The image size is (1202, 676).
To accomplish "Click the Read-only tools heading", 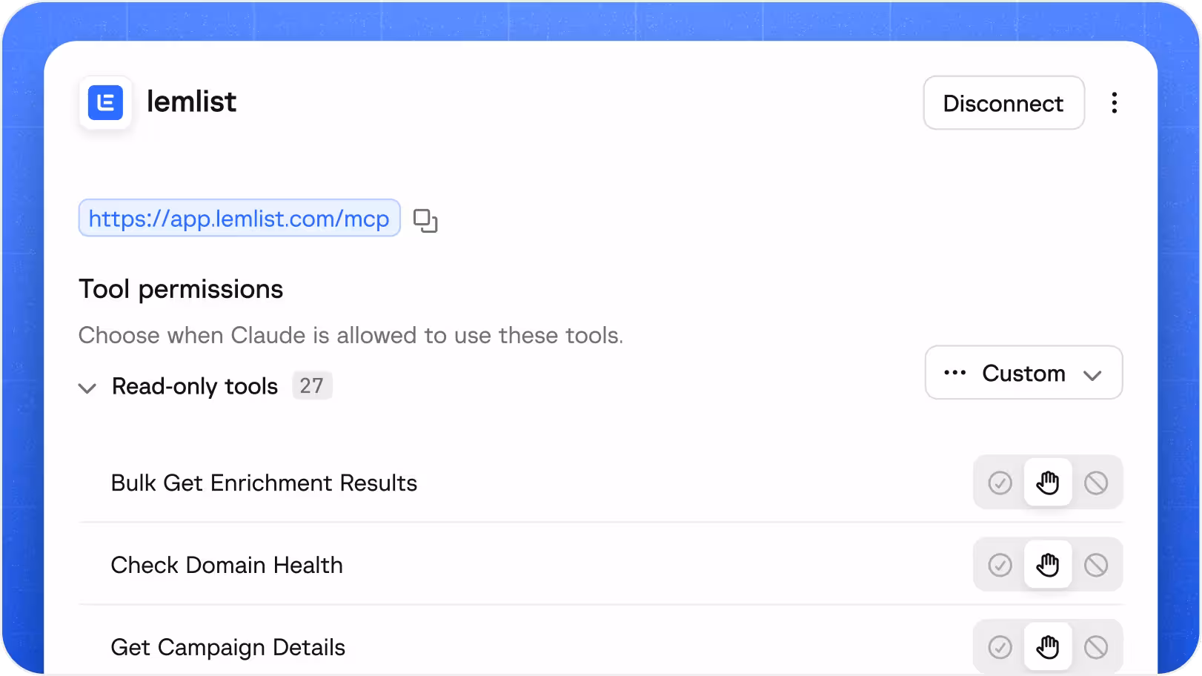I will point(195,386).
